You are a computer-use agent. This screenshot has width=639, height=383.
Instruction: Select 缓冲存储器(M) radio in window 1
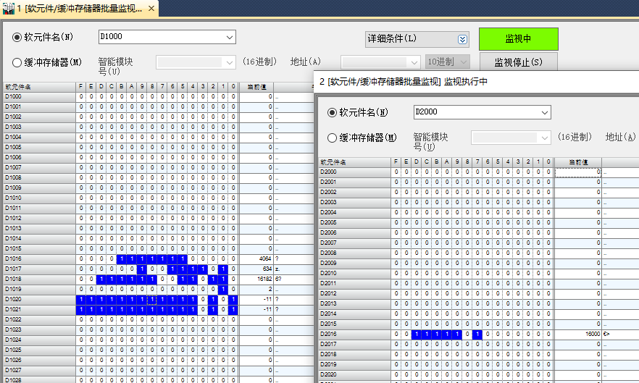[17, 63]
